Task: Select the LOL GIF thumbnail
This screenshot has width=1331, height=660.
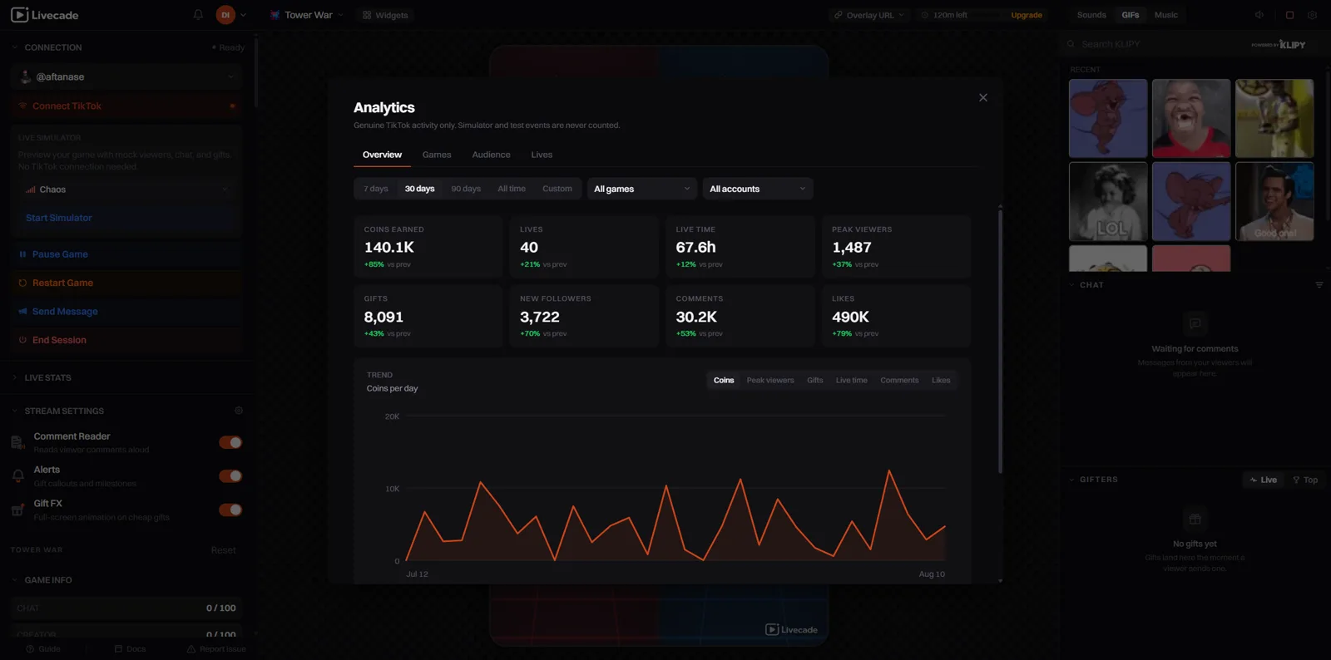Action: pos(1108,201)
